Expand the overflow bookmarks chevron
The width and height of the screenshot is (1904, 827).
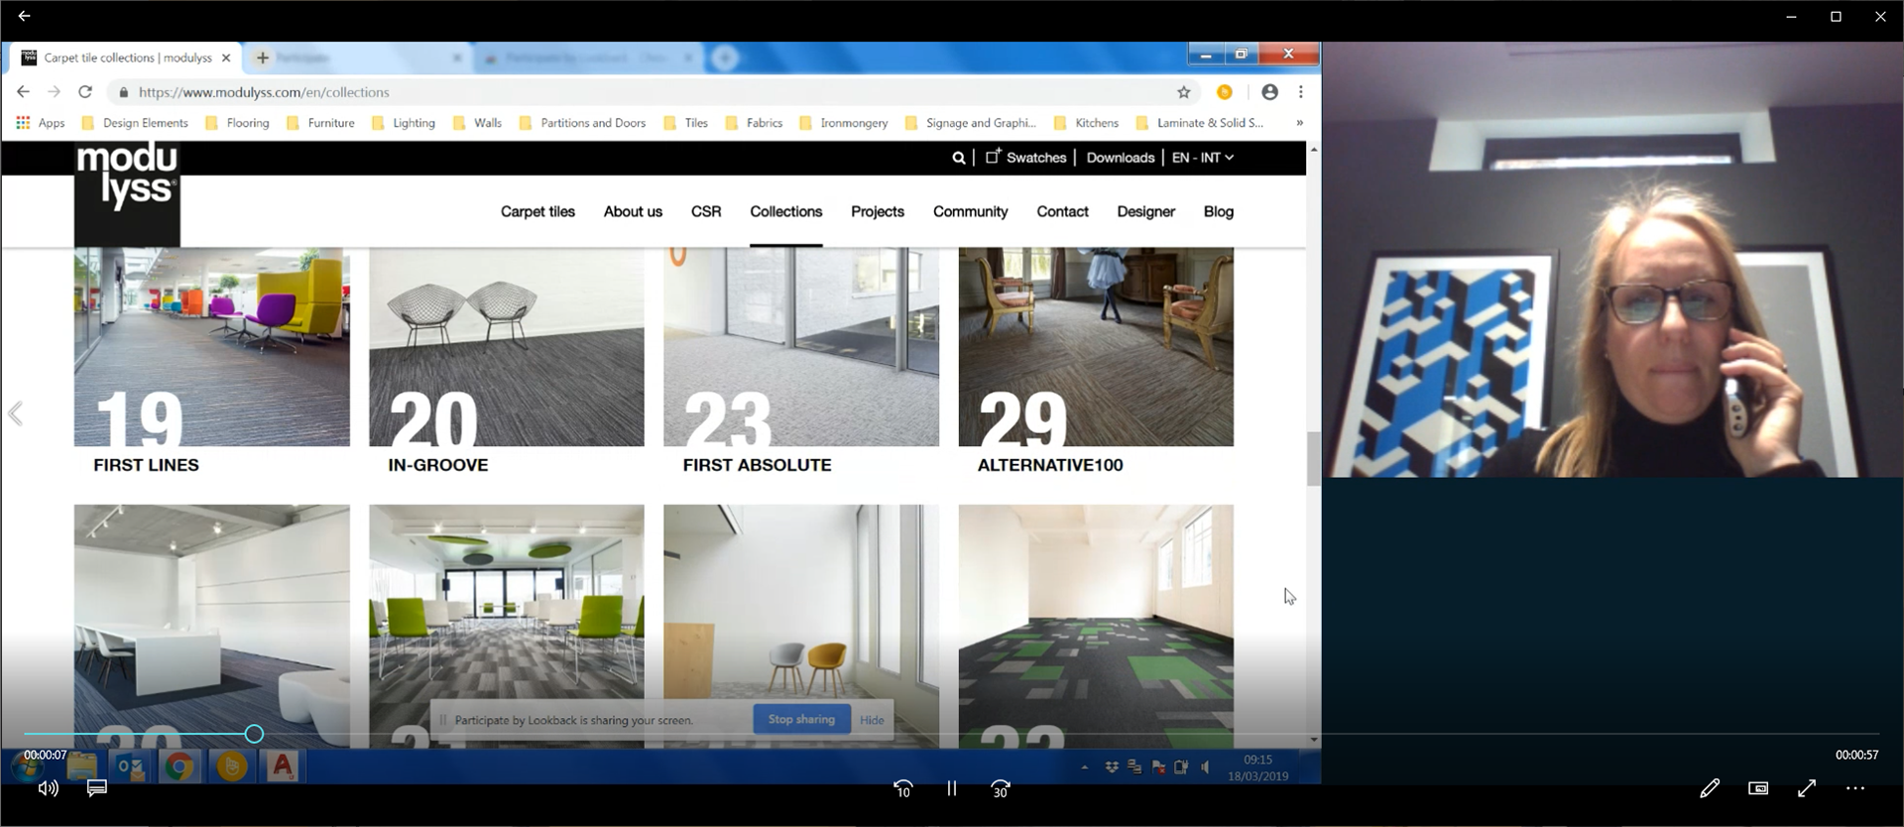pos(1299,123)
